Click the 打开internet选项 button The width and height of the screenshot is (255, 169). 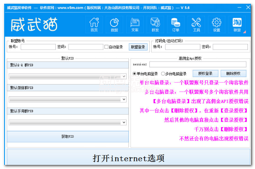tap(128, 157)
